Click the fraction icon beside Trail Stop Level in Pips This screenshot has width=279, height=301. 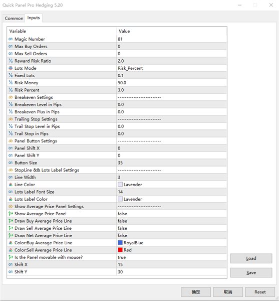(x=11, y=126)
